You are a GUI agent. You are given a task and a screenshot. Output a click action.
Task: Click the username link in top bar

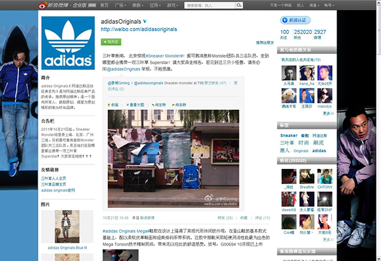click(x=281, y=5)
